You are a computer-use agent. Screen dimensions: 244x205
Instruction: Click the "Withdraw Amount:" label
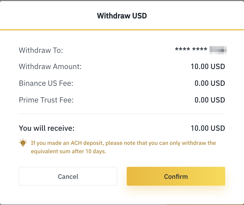tap(50, 66)
